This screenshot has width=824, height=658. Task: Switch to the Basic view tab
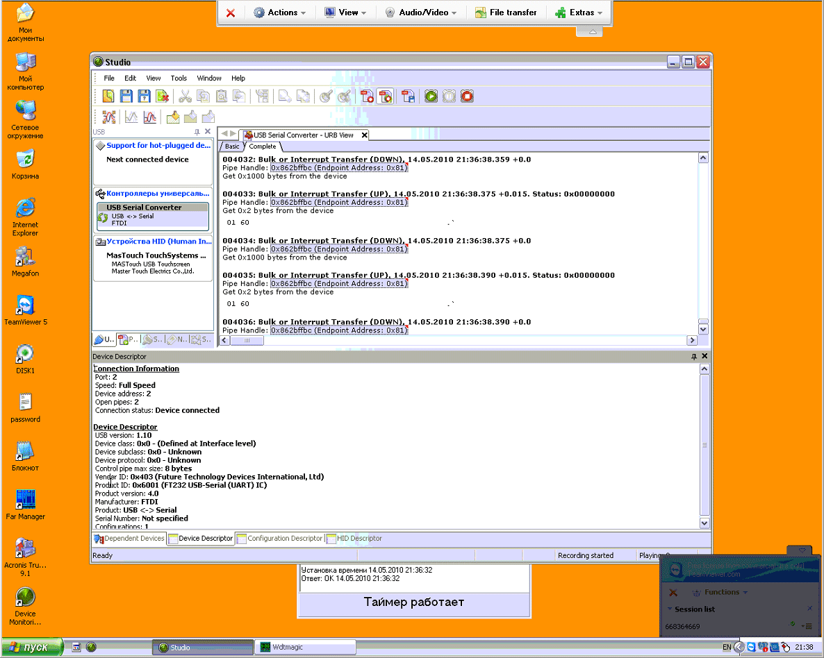(232, 146)
